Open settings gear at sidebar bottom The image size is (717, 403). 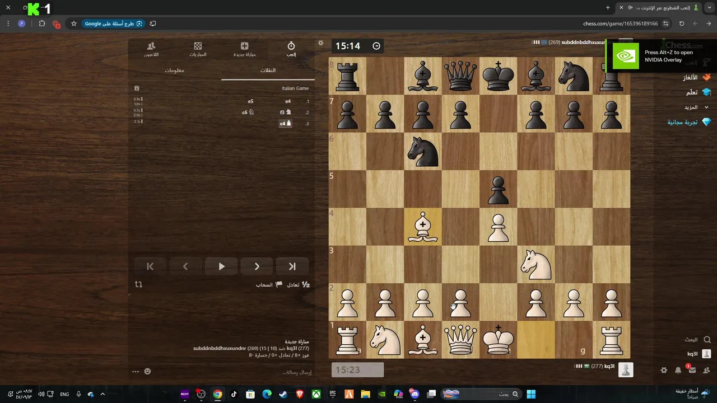pos(664,371)
